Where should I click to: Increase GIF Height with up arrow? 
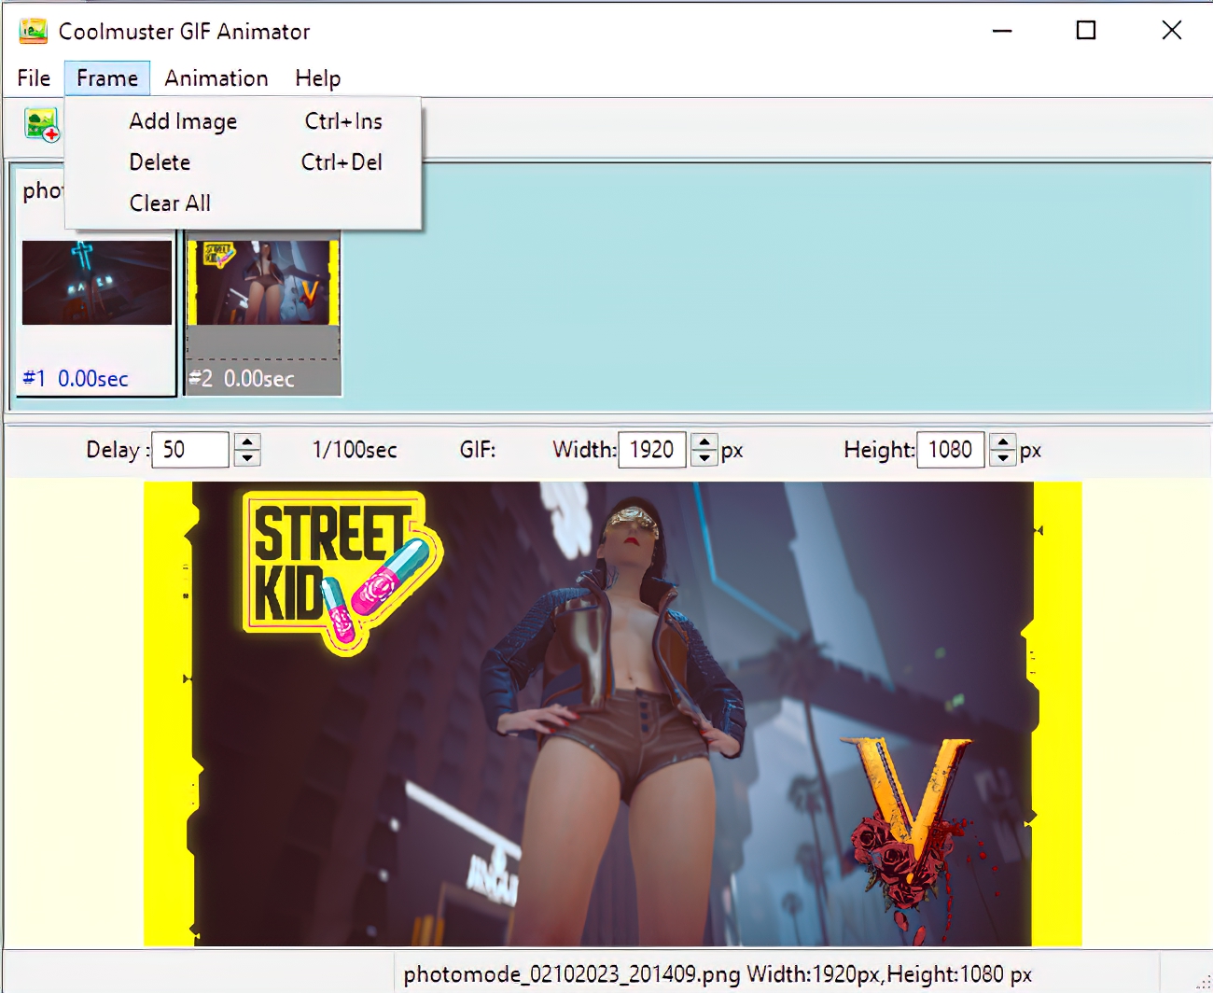(x=1003, y=441)
